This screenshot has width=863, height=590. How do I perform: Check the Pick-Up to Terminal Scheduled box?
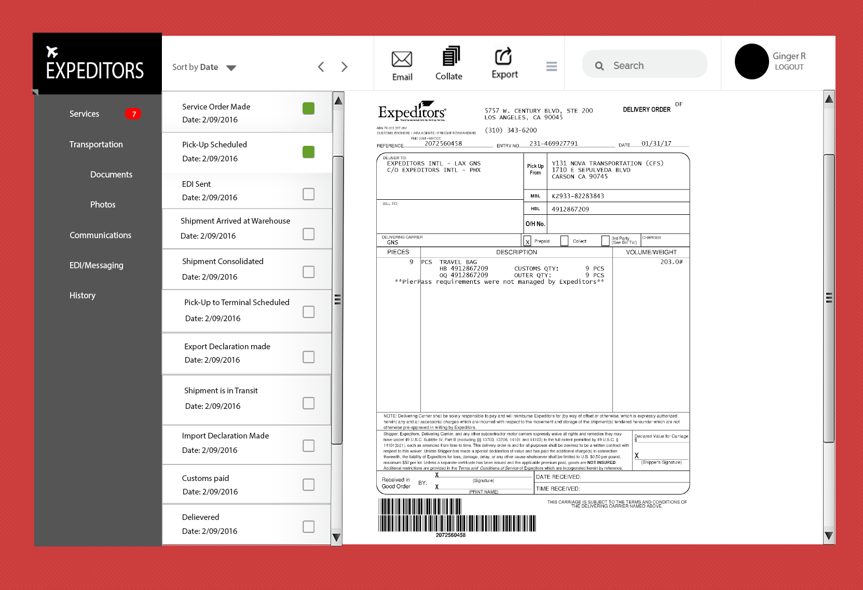(x=309, y=312)
